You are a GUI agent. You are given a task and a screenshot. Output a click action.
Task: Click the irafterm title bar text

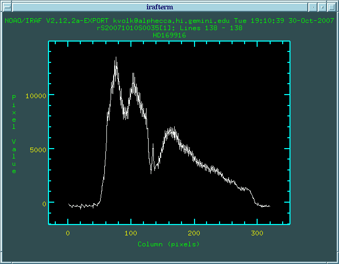pyautogui.click(x=160, y=7)
